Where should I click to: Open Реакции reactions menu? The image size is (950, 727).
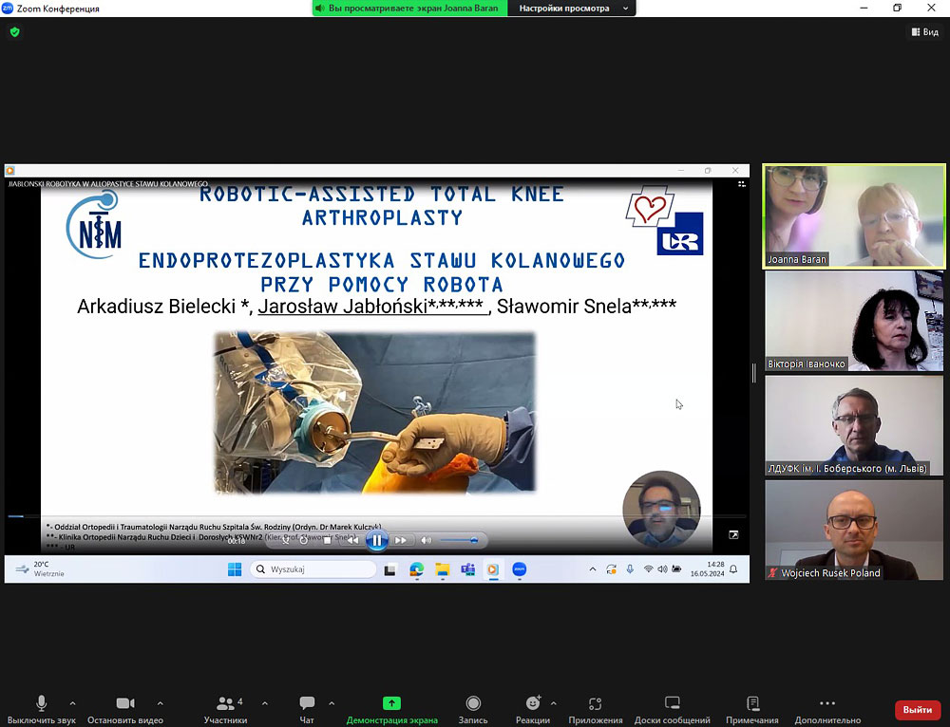tap(533, 710)
